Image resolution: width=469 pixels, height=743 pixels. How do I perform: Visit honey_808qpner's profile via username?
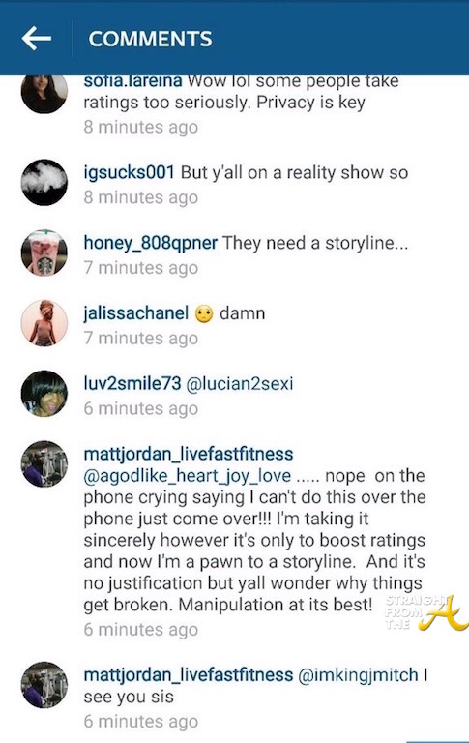150,243
